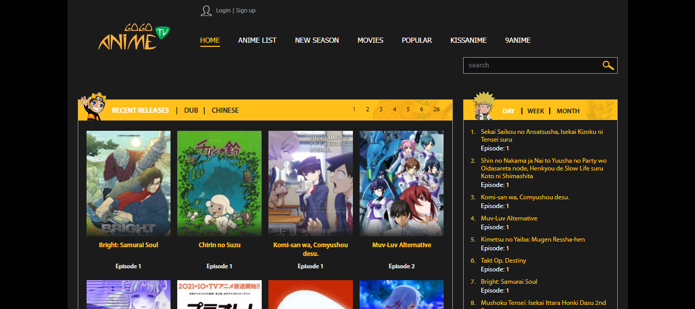The image size is (695, 309).
Task: Click Episode 2 under Muv-Luv Alternative
Action: point(402,266)
